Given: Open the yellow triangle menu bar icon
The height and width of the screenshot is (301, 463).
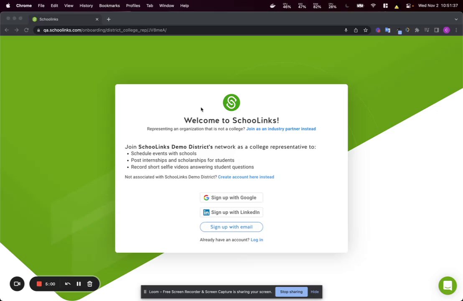Looking at the screenshot, I should (x=397, y=6).
